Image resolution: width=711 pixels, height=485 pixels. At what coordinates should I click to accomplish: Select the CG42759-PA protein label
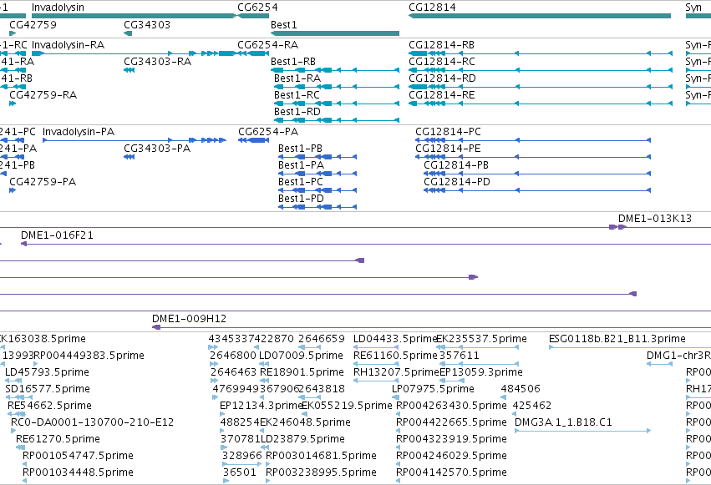[43, 182]
